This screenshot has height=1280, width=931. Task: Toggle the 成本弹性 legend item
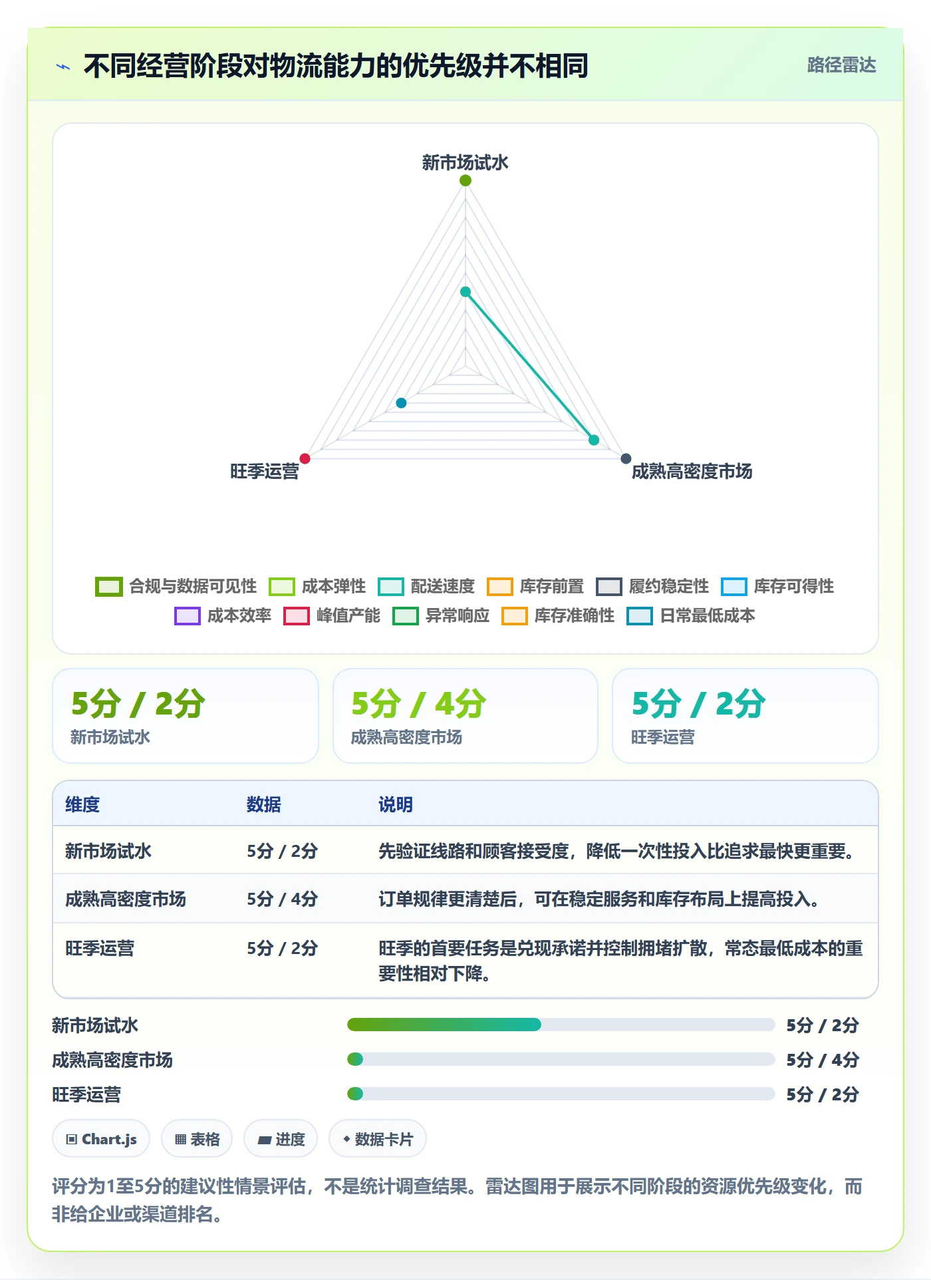(x=317, y=586)
